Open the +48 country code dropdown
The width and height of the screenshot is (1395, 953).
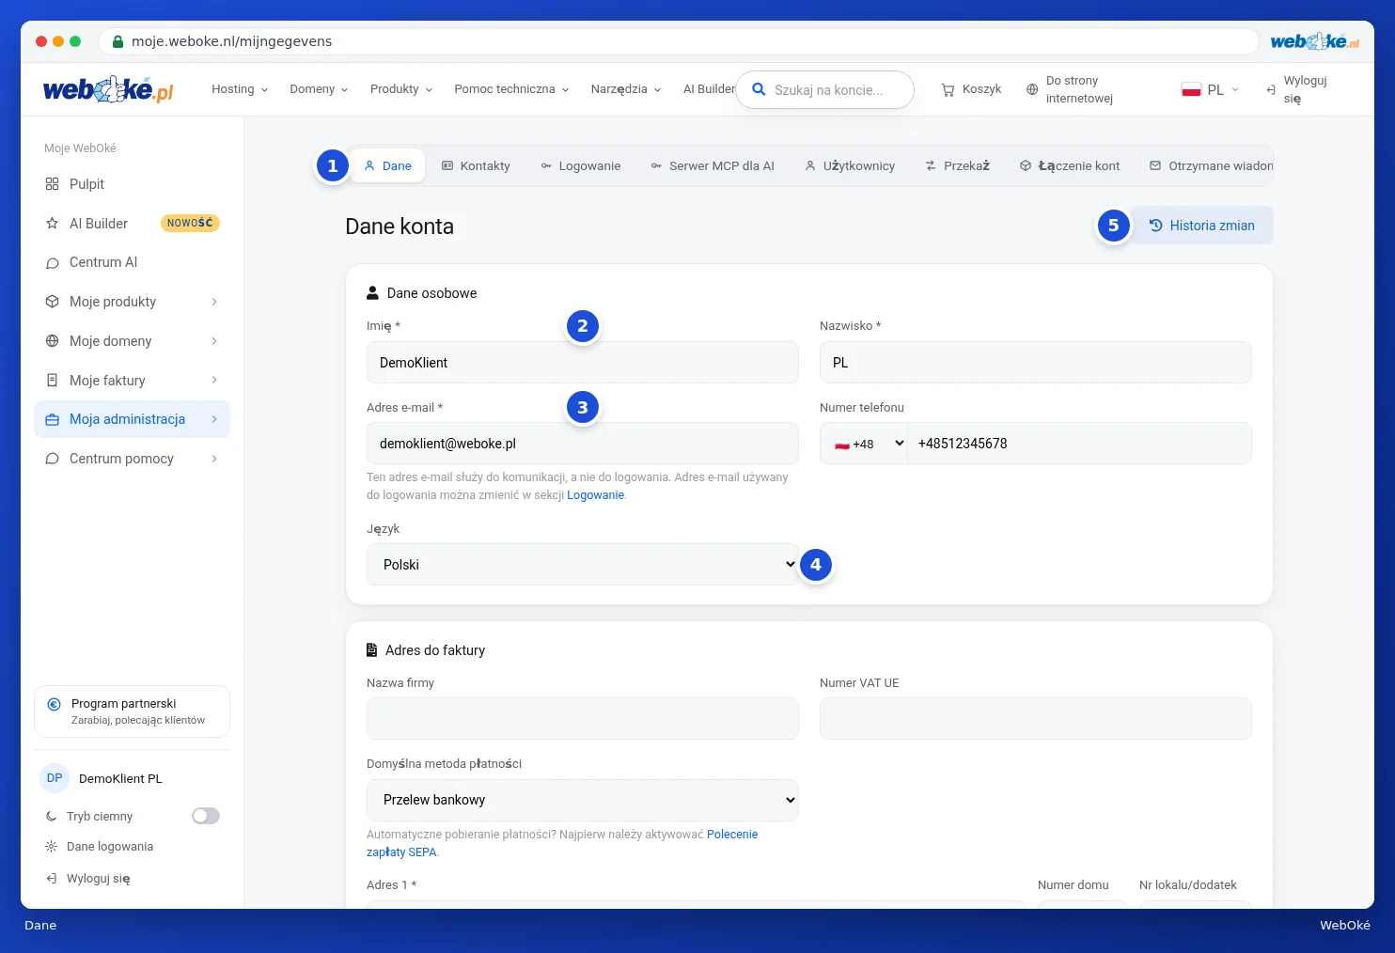pyautogui.click(x=864, y=444)
